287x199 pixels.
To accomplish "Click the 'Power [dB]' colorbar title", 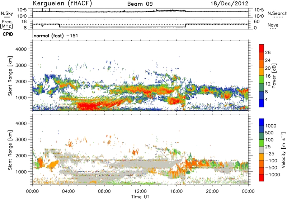I will click(274, 76).
